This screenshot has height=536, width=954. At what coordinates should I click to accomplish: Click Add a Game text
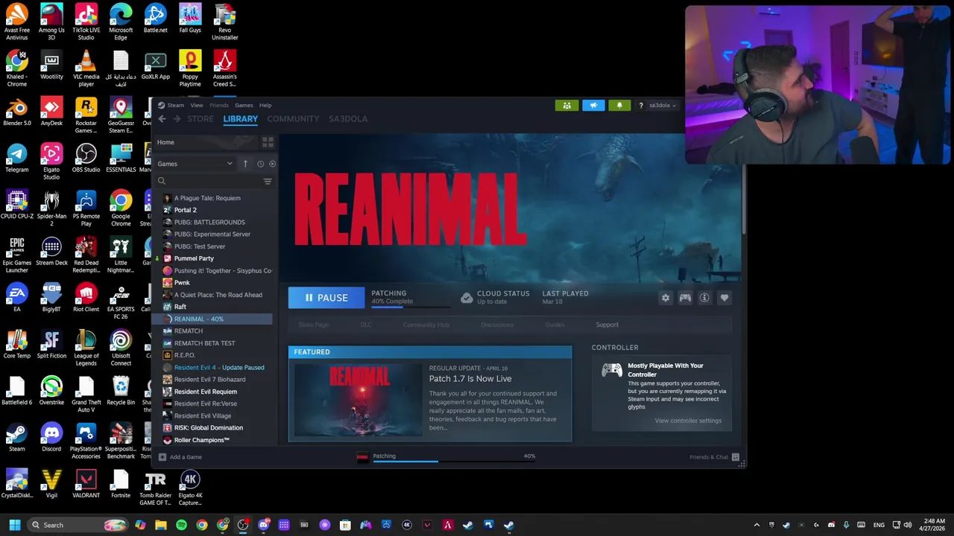186,457
